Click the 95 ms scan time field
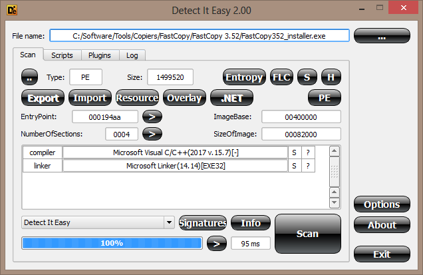Viewport: 423px width, 275px height. (251, 244)
